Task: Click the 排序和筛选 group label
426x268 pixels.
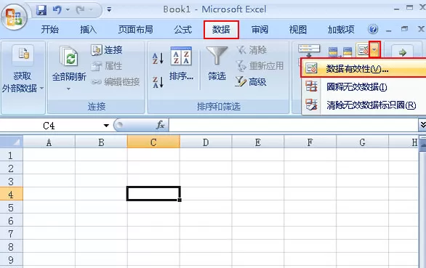Action: click(218, 107)
